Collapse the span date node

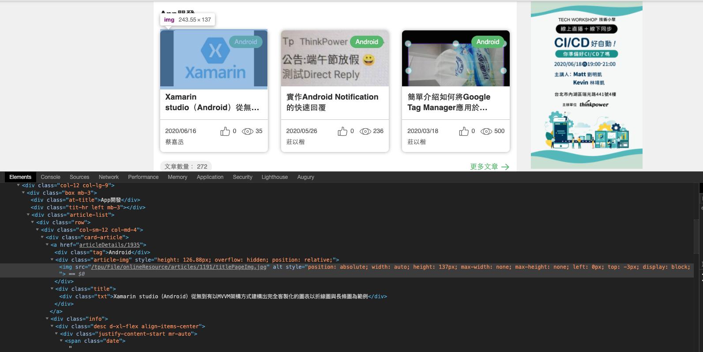[62, 341]
